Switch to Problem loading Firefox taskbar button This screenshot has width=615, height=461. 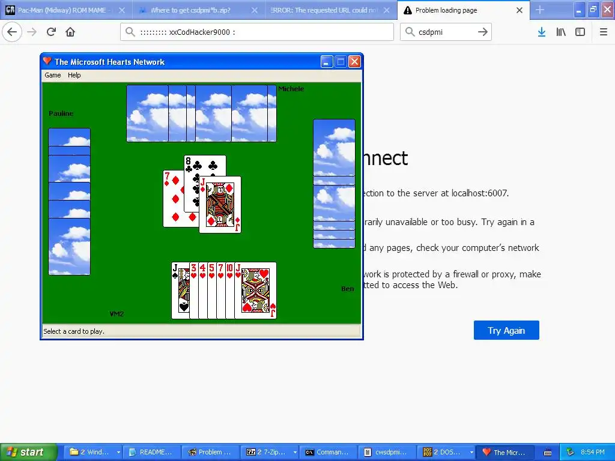211,452
